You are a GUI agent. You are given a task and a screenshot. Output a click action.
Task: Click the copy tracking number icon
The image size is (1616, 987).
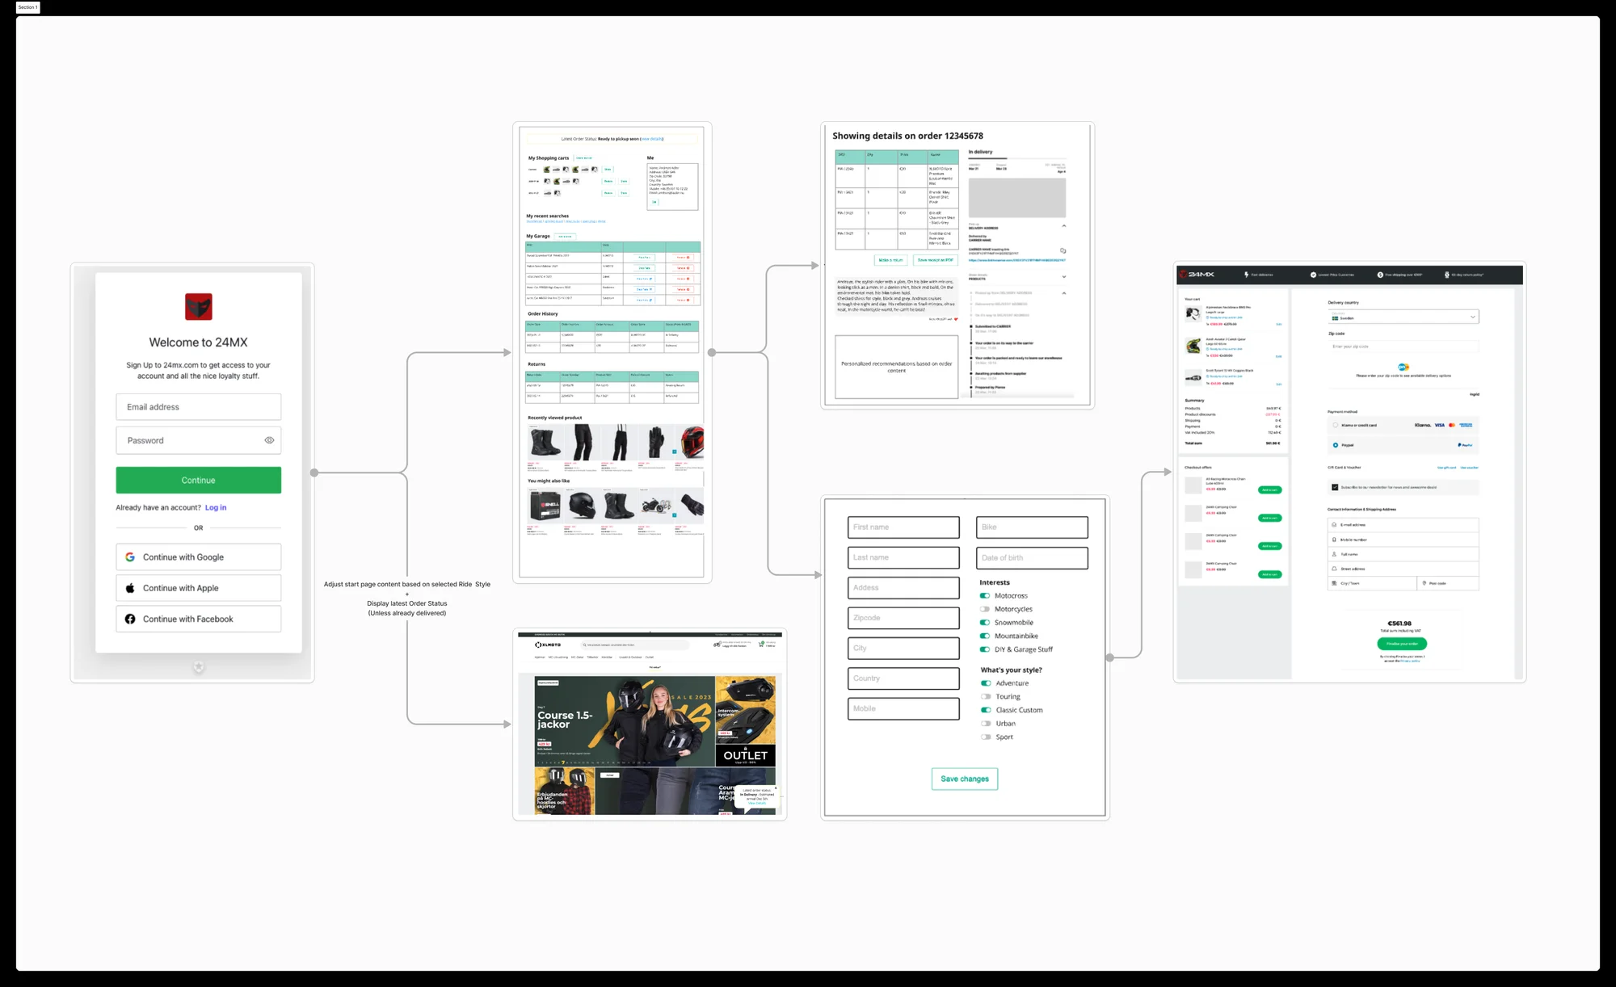tap(1063, 250)
